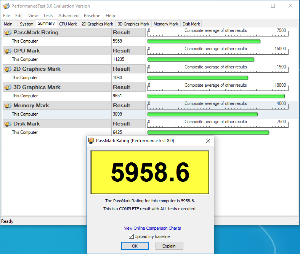
Task: Click the Explain button
Action: 169,246
